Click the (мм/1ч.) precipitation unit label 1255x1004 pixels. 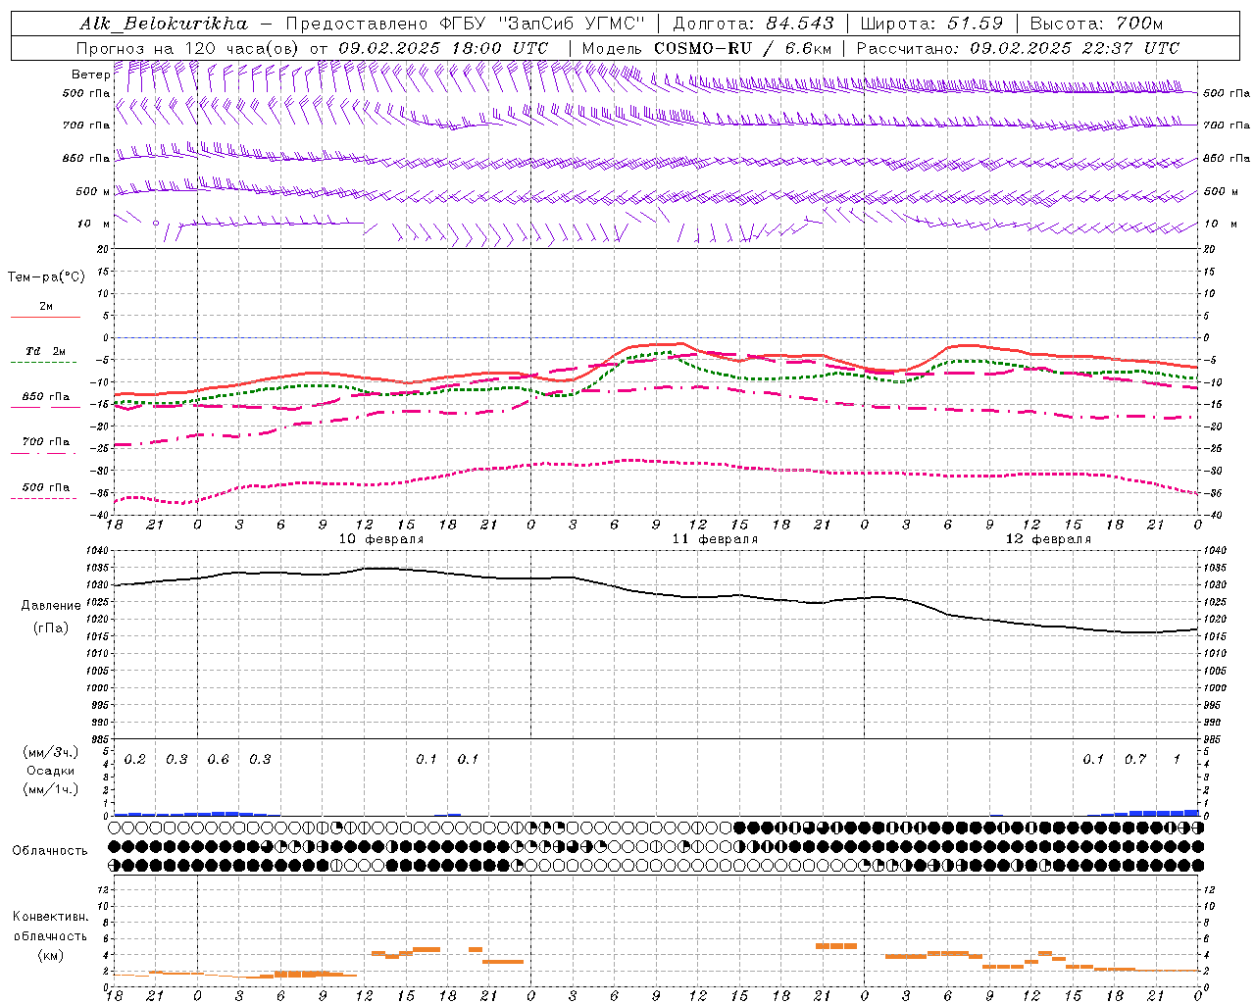[x=50, y=789]
